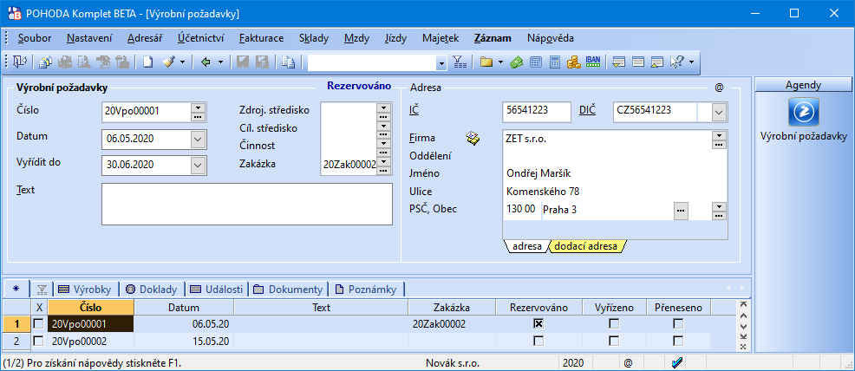Image resolution: width=855 pixels, height=371 pixels.
Task: Open the Datum date dropdown
Action: click(198, 139)
